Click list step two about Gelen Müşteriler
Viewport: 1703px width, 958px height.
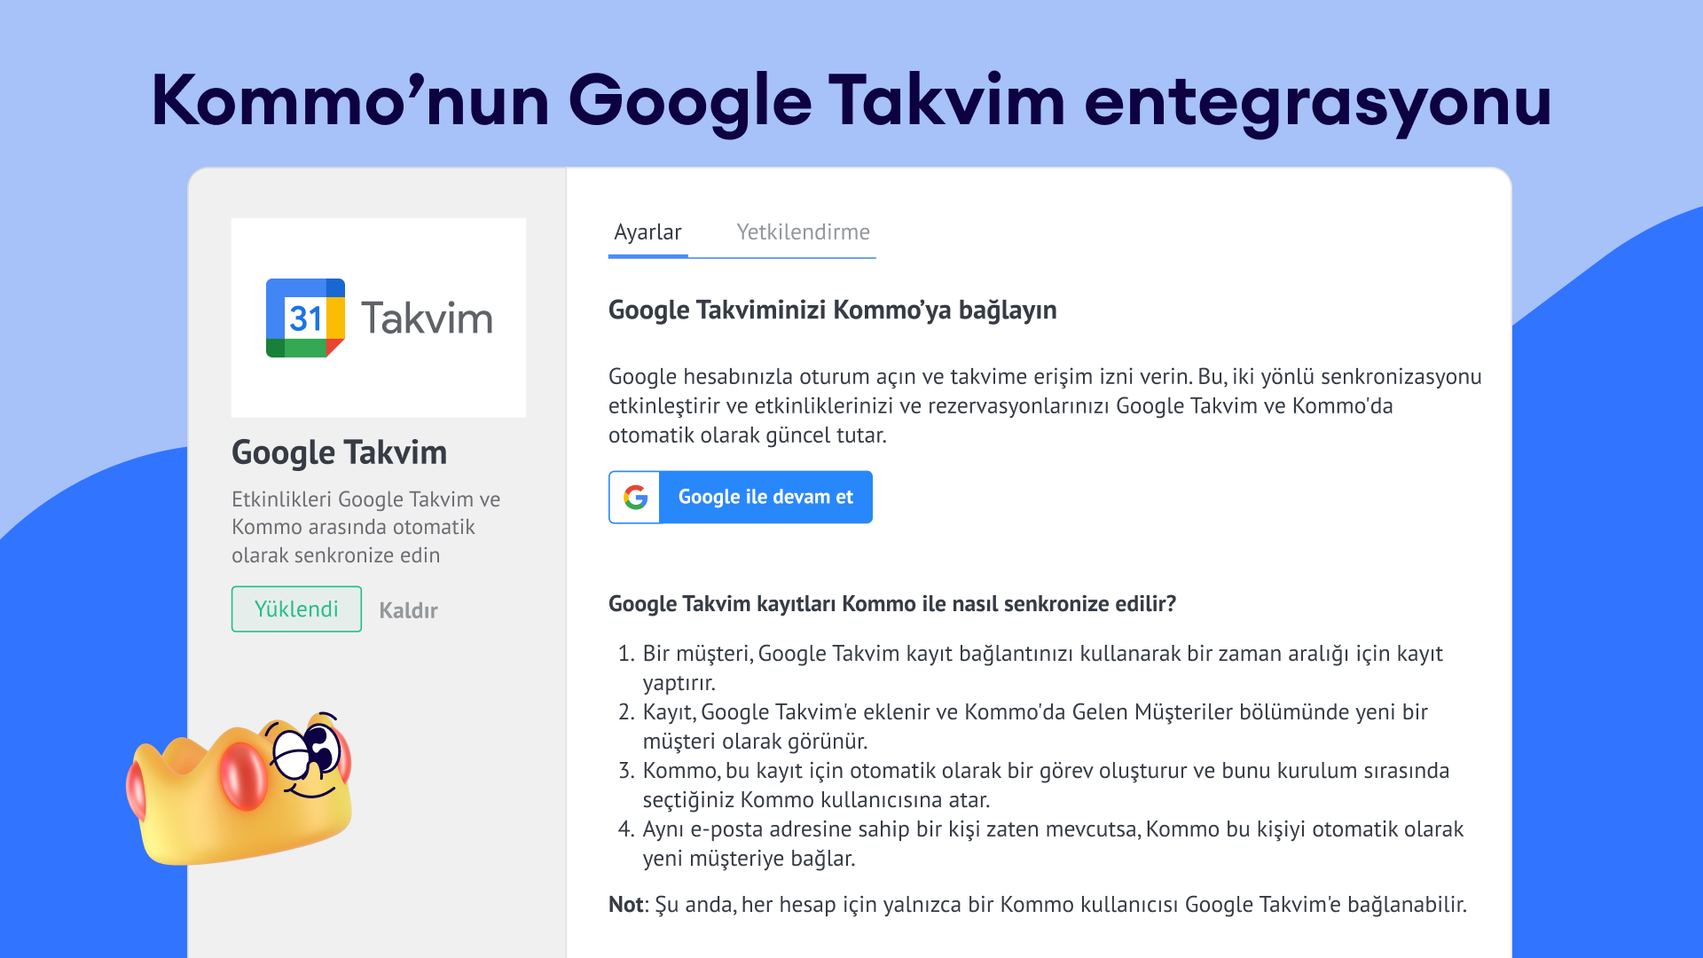1034,726
